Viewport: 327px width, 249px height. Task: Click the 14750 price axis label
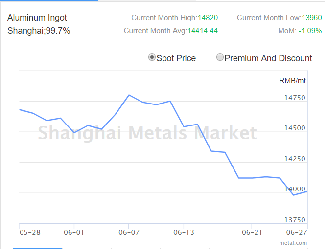point(295,98)
